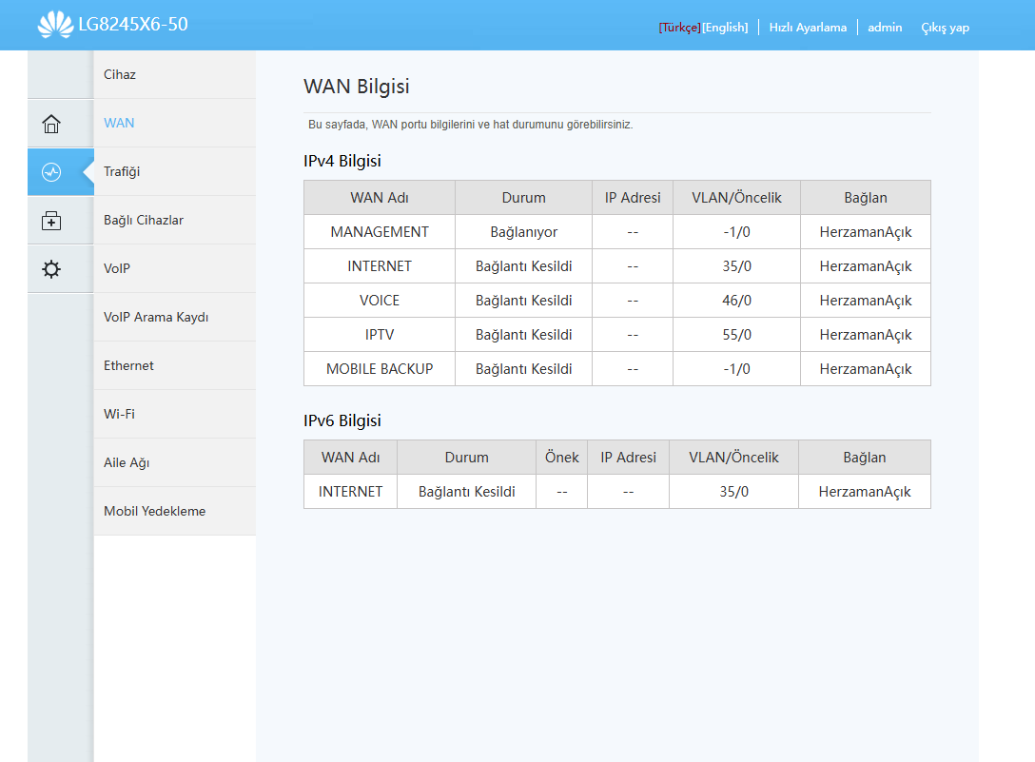Viewport: 1035px width, 762px height.
Task: Switch language to Türkçe
Action: pos(679,28)
